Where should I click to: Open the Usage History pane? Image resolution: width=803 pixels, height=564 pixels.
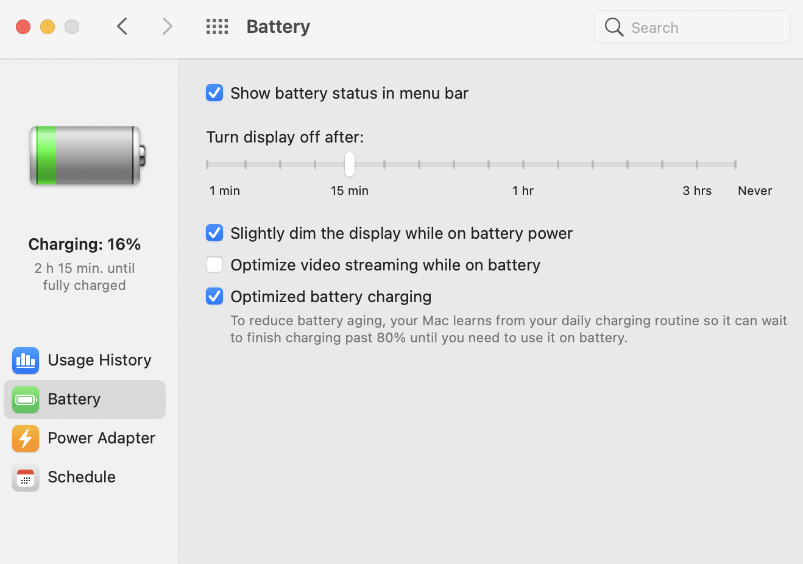click(x=99, y=360)
